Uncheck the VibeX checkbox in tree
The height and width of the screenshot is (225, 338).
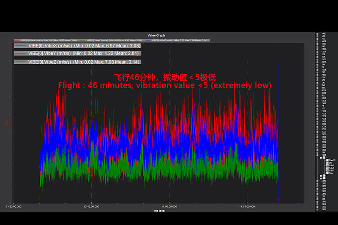(327, 165)
